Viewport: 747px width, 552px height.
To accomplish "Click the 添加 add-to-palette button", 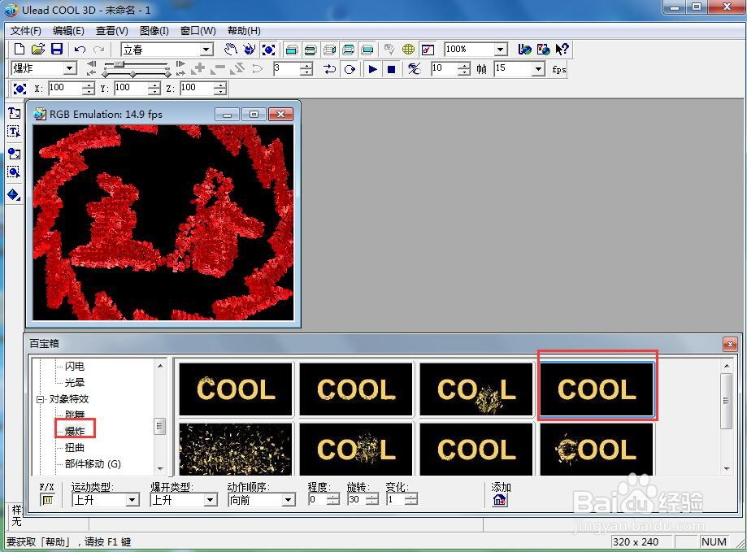I will pyautogui.click(x=500, y=500).
